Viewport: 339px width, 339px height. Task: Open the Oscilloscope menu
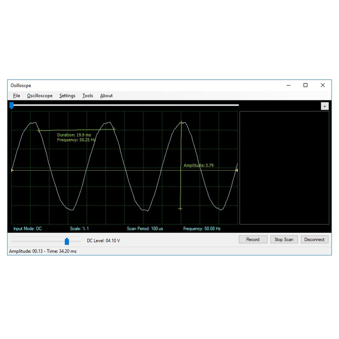(40, 96)
